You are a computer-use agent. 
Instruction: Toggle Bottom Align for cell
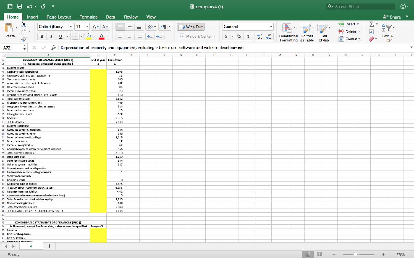point(139,27)
